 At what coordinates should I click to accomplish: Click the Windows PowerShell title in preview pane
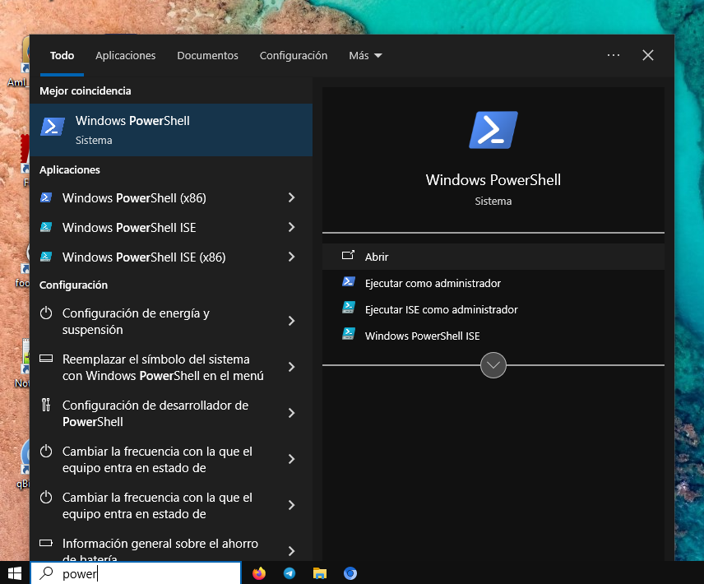493,179
